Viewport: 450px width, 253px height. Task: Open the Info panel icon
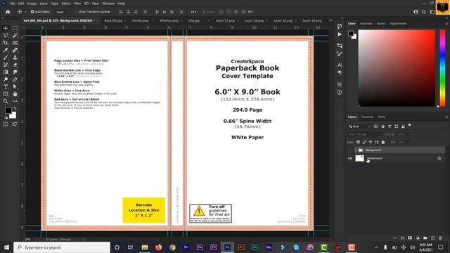340,93
